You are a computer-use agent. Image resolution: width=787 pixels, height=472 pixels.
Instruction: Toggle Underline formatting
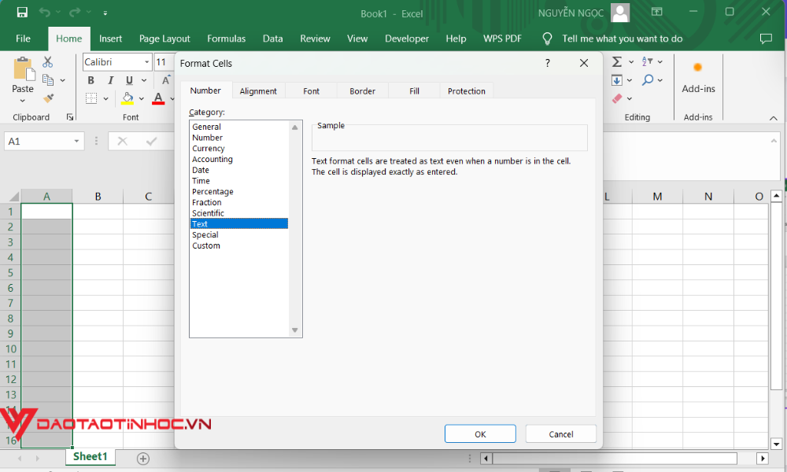(x=130, y=80)
